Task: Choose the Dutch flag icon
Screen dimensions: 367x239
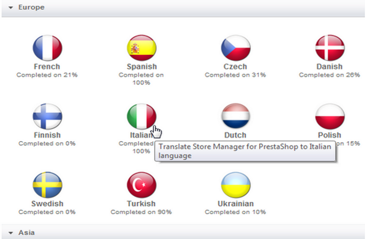Action: coord(236,116)
